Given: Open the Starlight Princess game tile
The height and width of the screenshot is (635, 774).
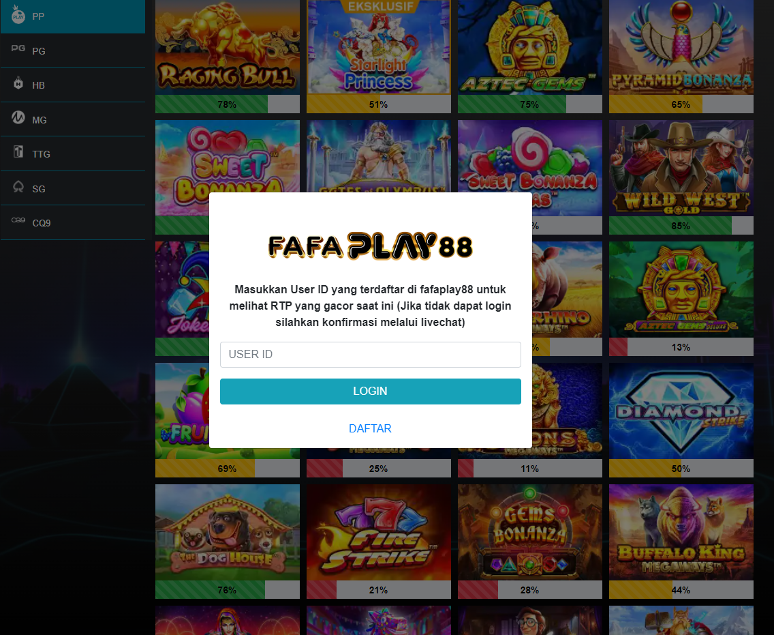Looking at the screenshot, I should (x=379, y=47).
